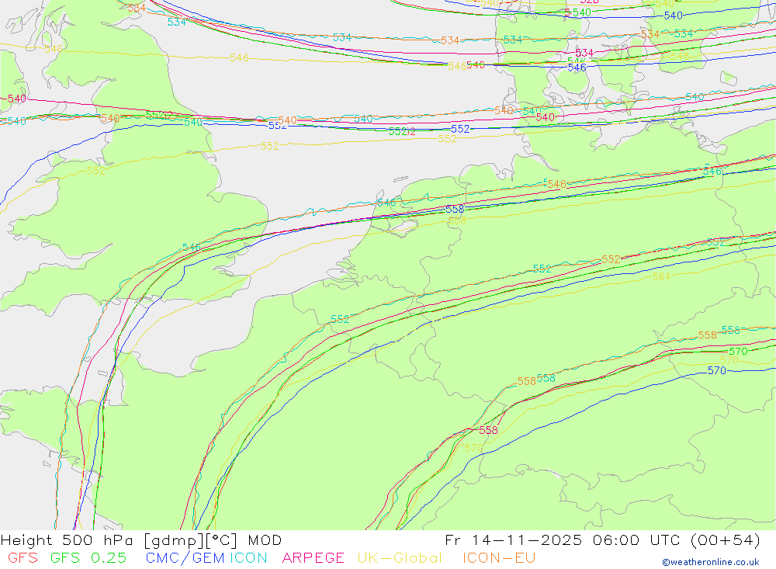
Task: Click the 'Height 500 hPa [gdmp][°C] MOD' title
Action: point(141,540)
